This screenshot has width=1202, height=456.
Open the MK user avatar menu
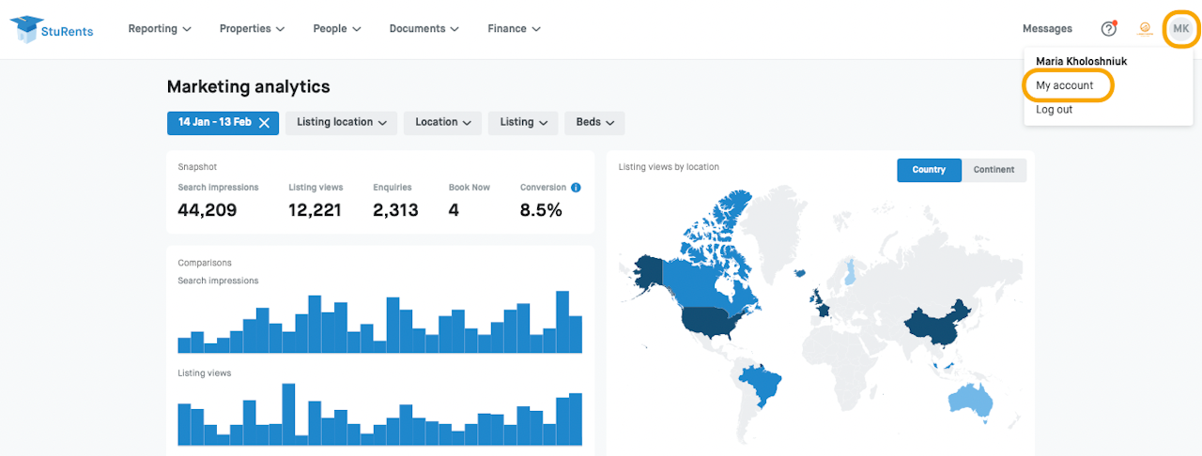[1180, 29]
